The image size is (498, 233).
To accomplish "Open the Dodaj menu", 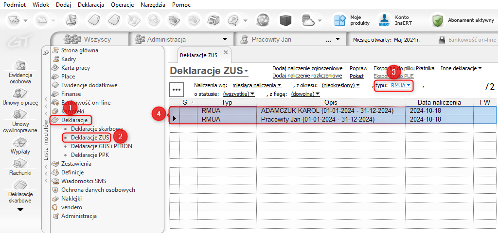I will click(x=63, y=5).
